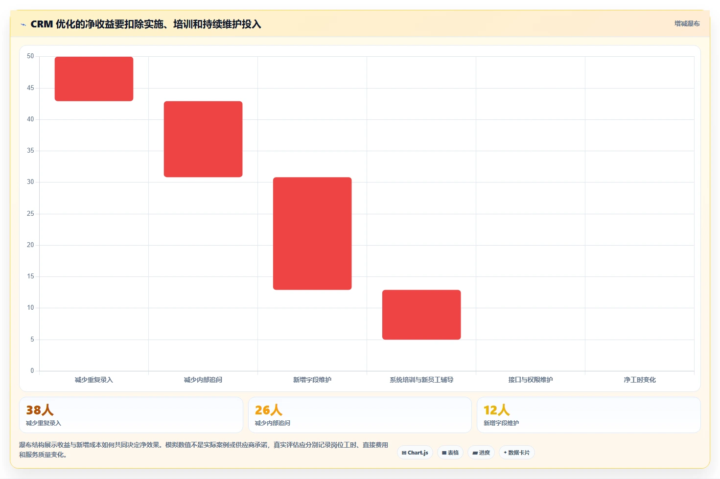This screenshot has height=479, width=720.
Task: Click the y-axis value 25
Action: pos(30,213)
